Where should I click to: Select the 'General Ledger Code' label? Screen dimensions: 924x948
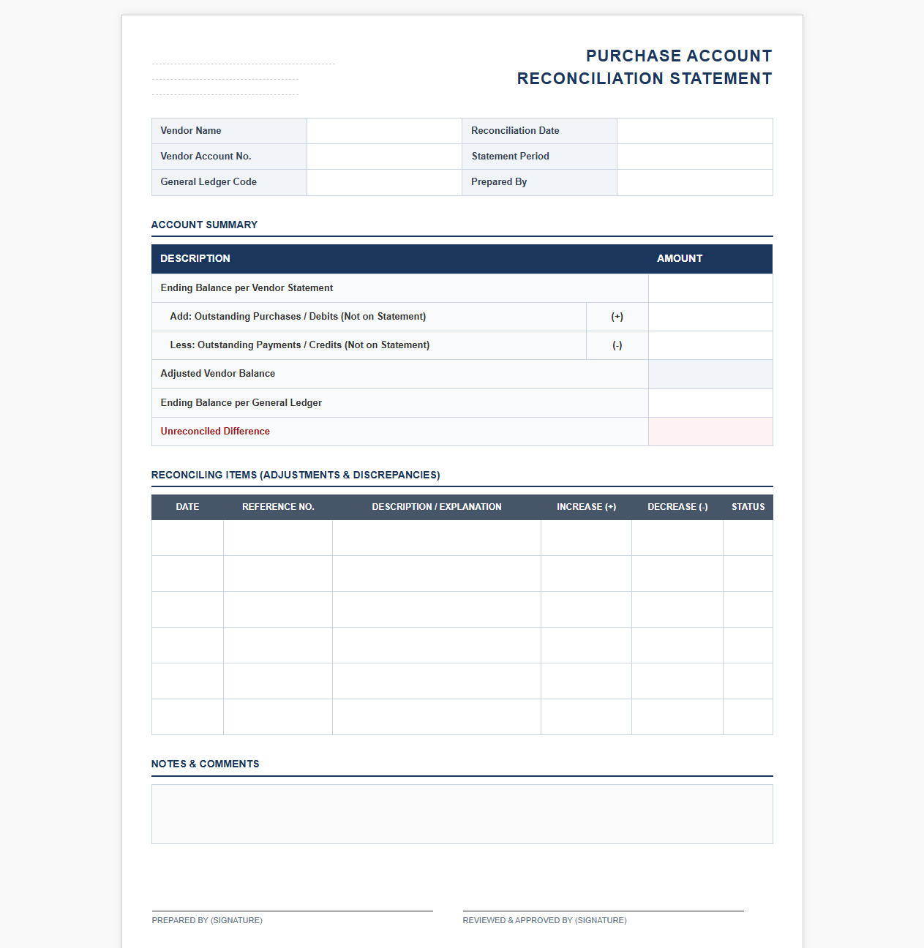(x=209, y=181)
